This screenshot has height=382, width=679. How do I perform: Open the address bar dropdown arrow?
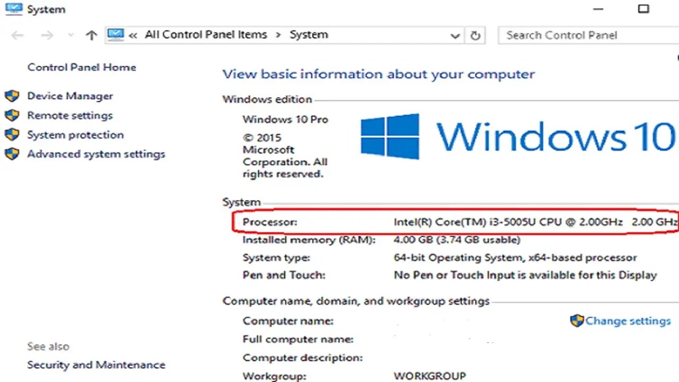tap(455, 35)
